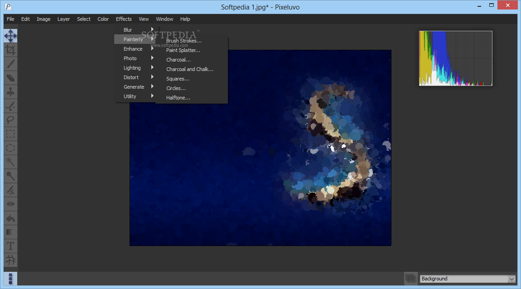Select the Move tool
Image resolution: width=521 pixels, height=289 pixels.
point(10,36)
